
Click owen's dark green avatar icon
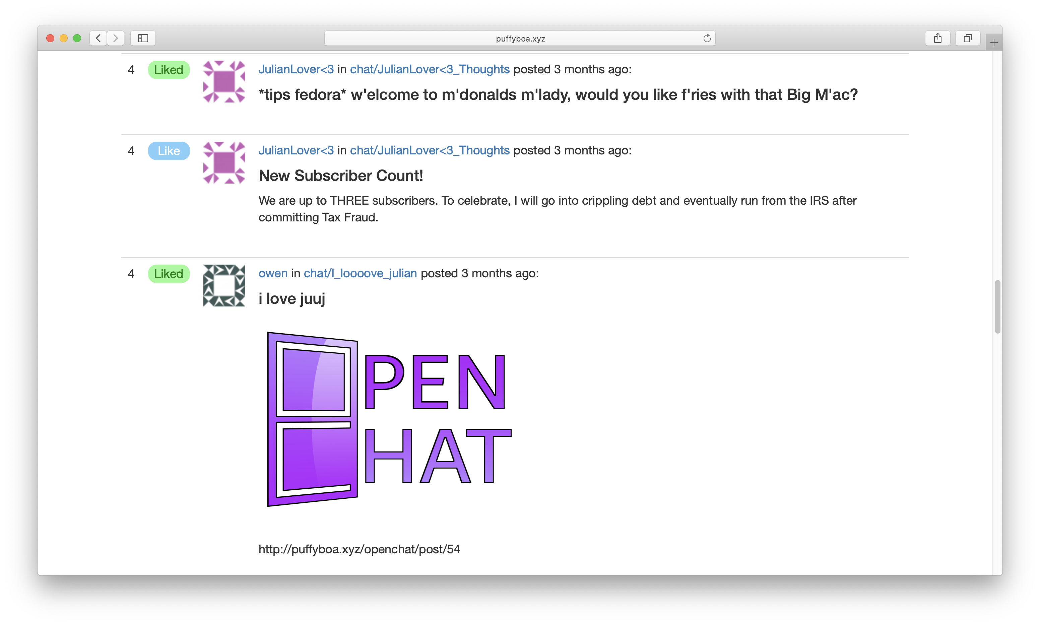(224, 286)
